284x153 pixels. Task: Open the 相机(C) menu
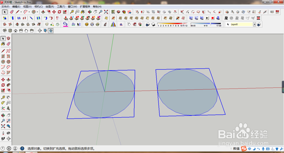(x=39, y=7)
